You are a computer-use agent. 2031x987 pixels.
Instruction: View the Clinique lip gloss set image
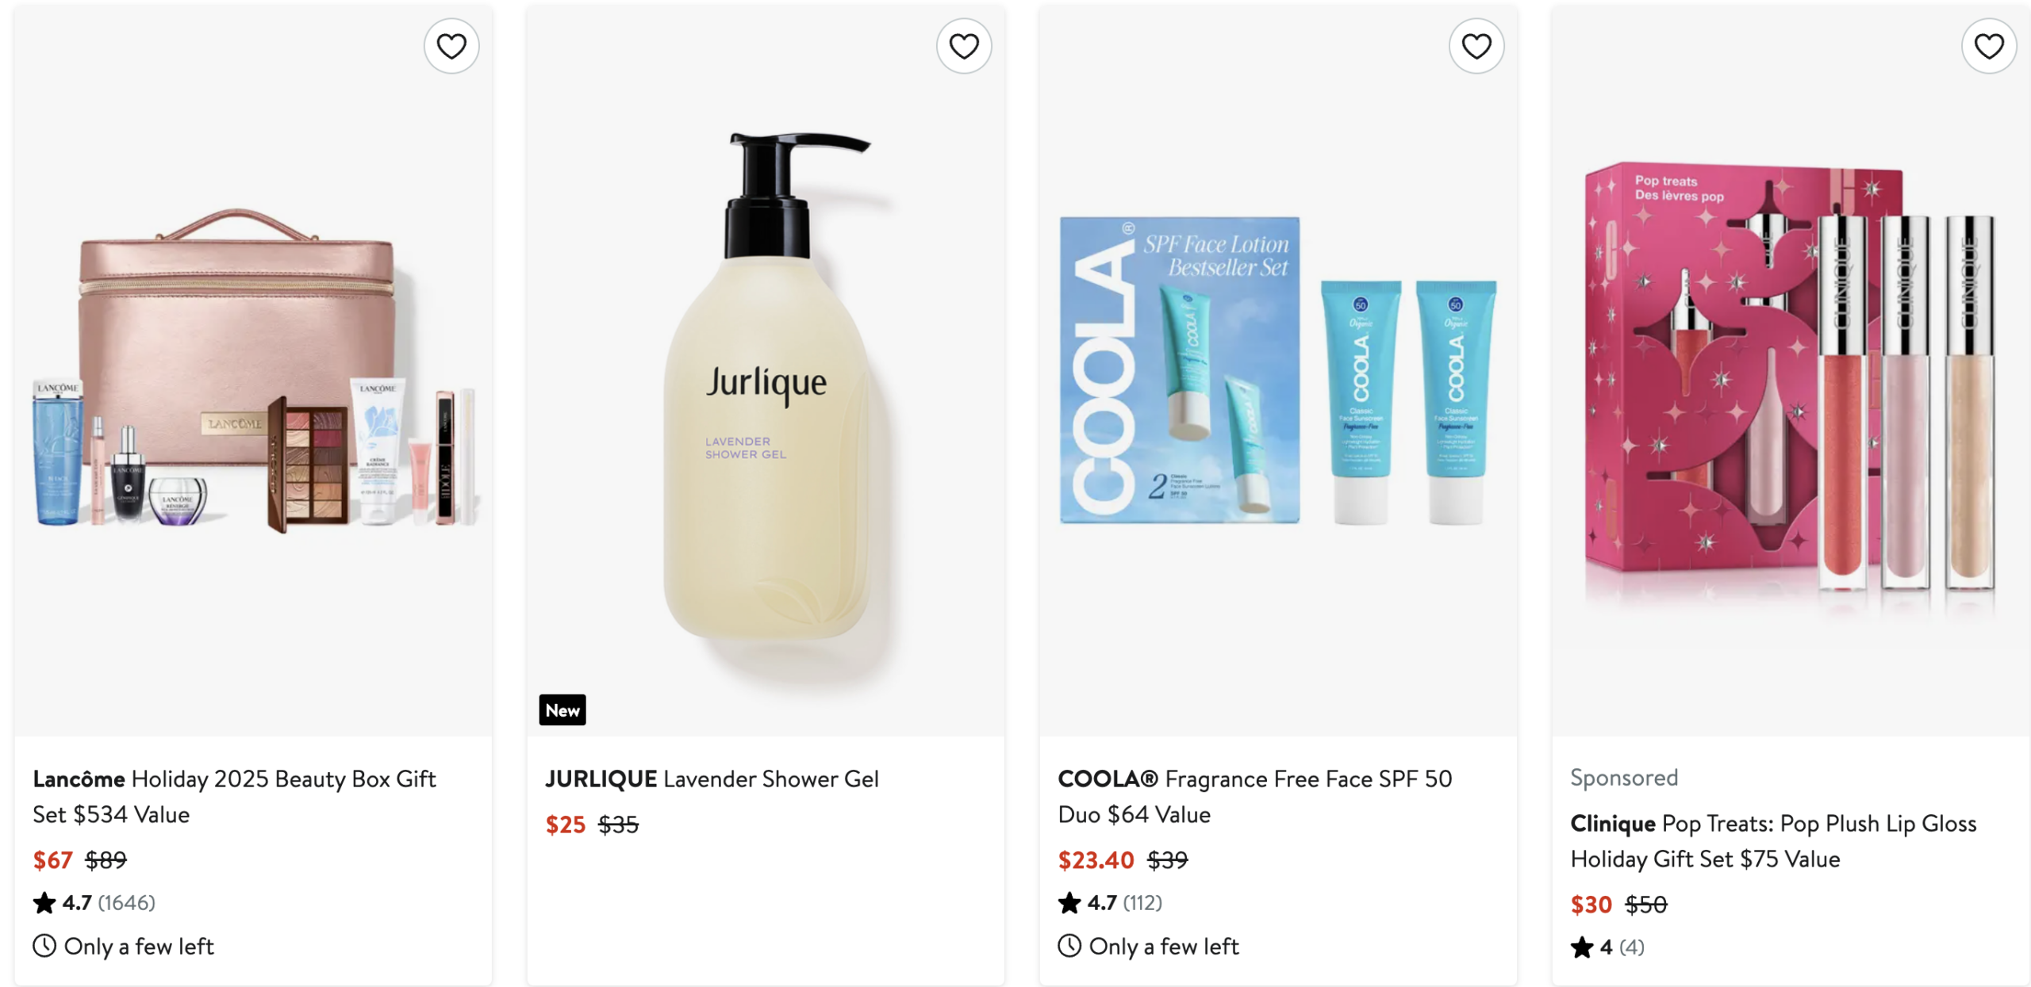(1791, 371)
